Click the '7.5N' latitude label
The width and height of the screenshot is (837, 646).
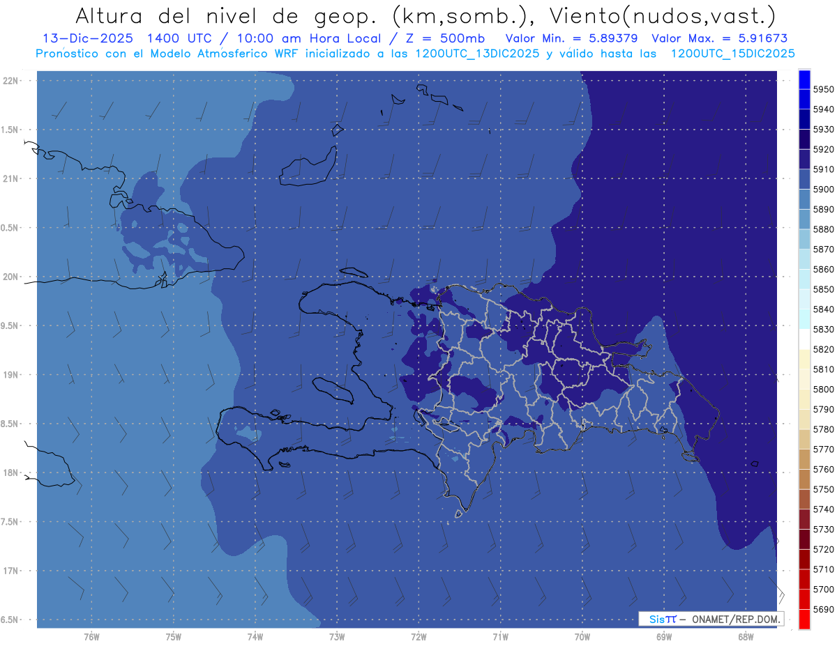click(x=9, y=521)
